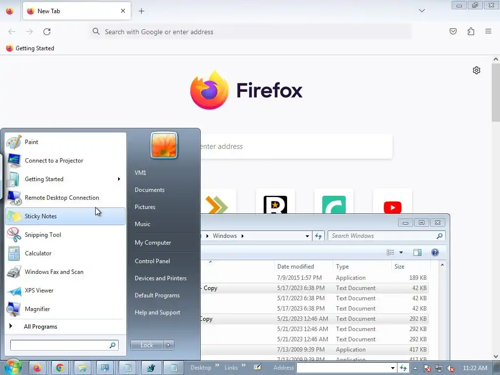Viewport: 500px width, 375px height.
Task: Launch Connect to a Projector
Action: coord(65,160)
